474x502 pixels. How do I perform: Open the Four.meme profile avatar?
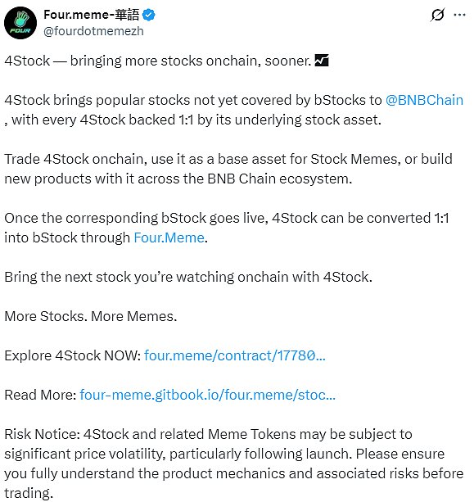(20, 23)
